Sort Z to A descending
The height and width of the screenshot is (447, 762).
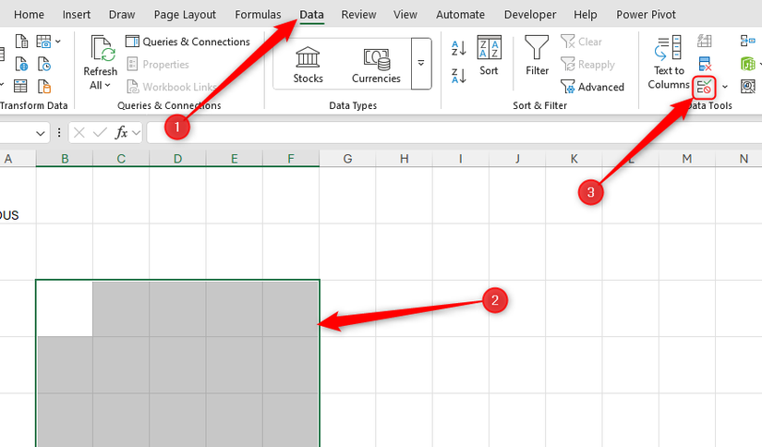tap(458, 76)
